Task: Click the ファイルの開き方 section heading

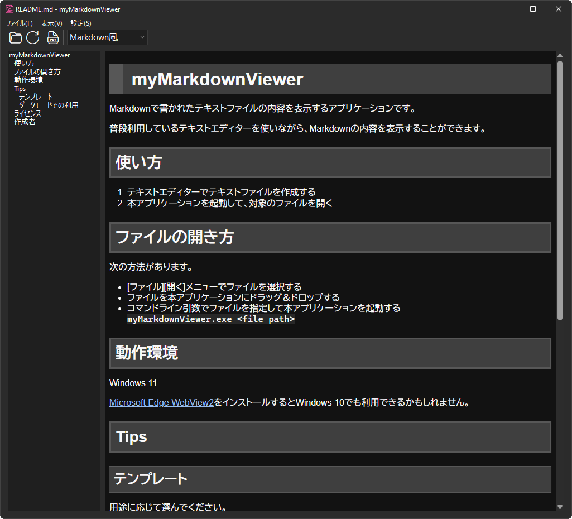Action: (x=330, y=237)
